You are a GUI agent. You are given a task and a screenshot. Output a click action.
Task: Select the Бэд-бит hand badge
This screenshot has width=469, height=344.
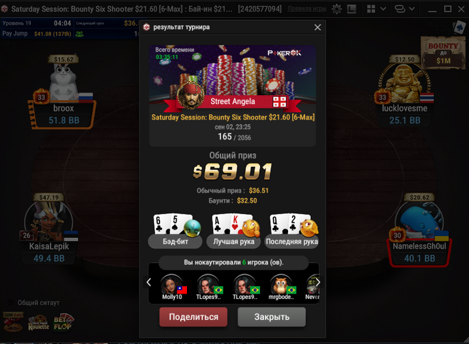(176, 241)
